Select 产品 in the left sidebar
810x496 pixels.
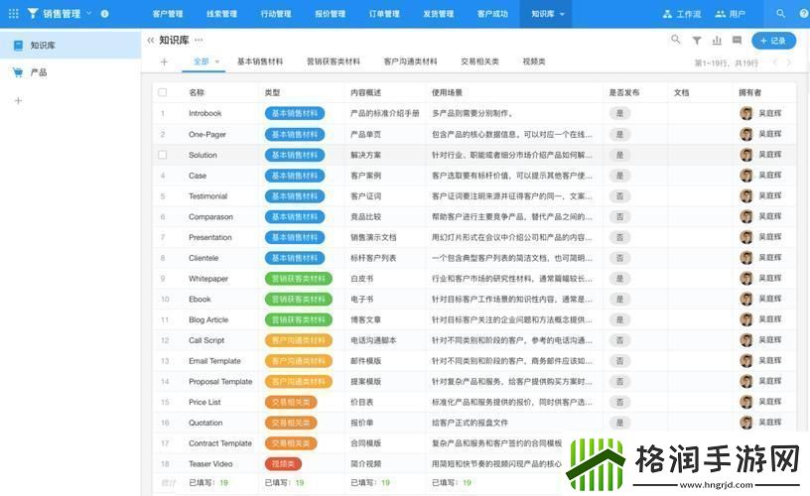39,72
